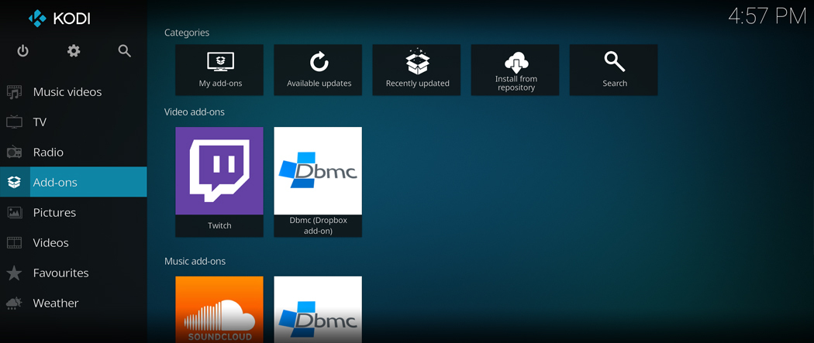
Task: Open Dbmc Dropbox add-on under Video add-ons
Action: [x=318, y=182]
